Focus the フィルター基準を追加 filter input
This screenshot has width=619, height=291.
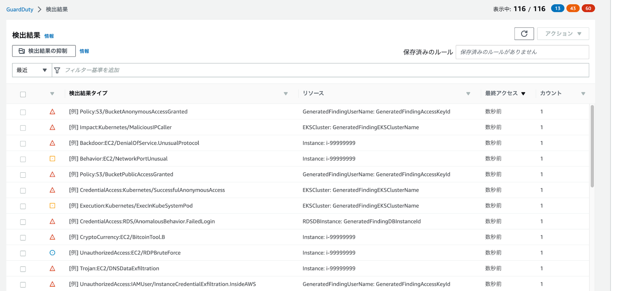click(x=309, y=70)
